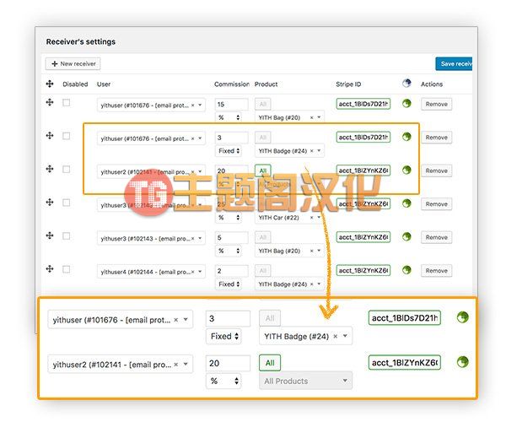Viewport: 506px width, 422px height.
Task: Tick Disabled checkbox for the YITH Car row
Action: [x=66, y=203]
